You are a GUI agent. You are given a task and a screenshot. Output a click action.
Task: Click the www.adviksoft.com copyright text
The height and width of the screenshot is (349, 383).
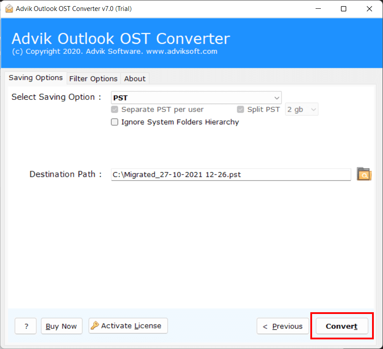[182, 51]
